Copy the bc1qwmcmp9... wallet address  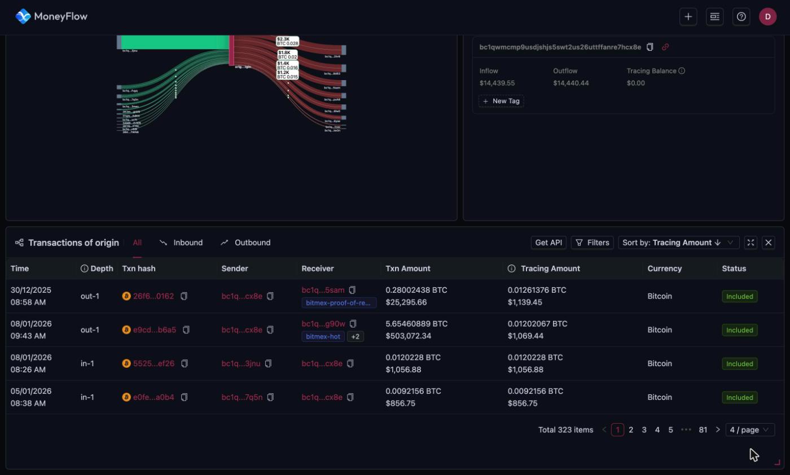650,47
